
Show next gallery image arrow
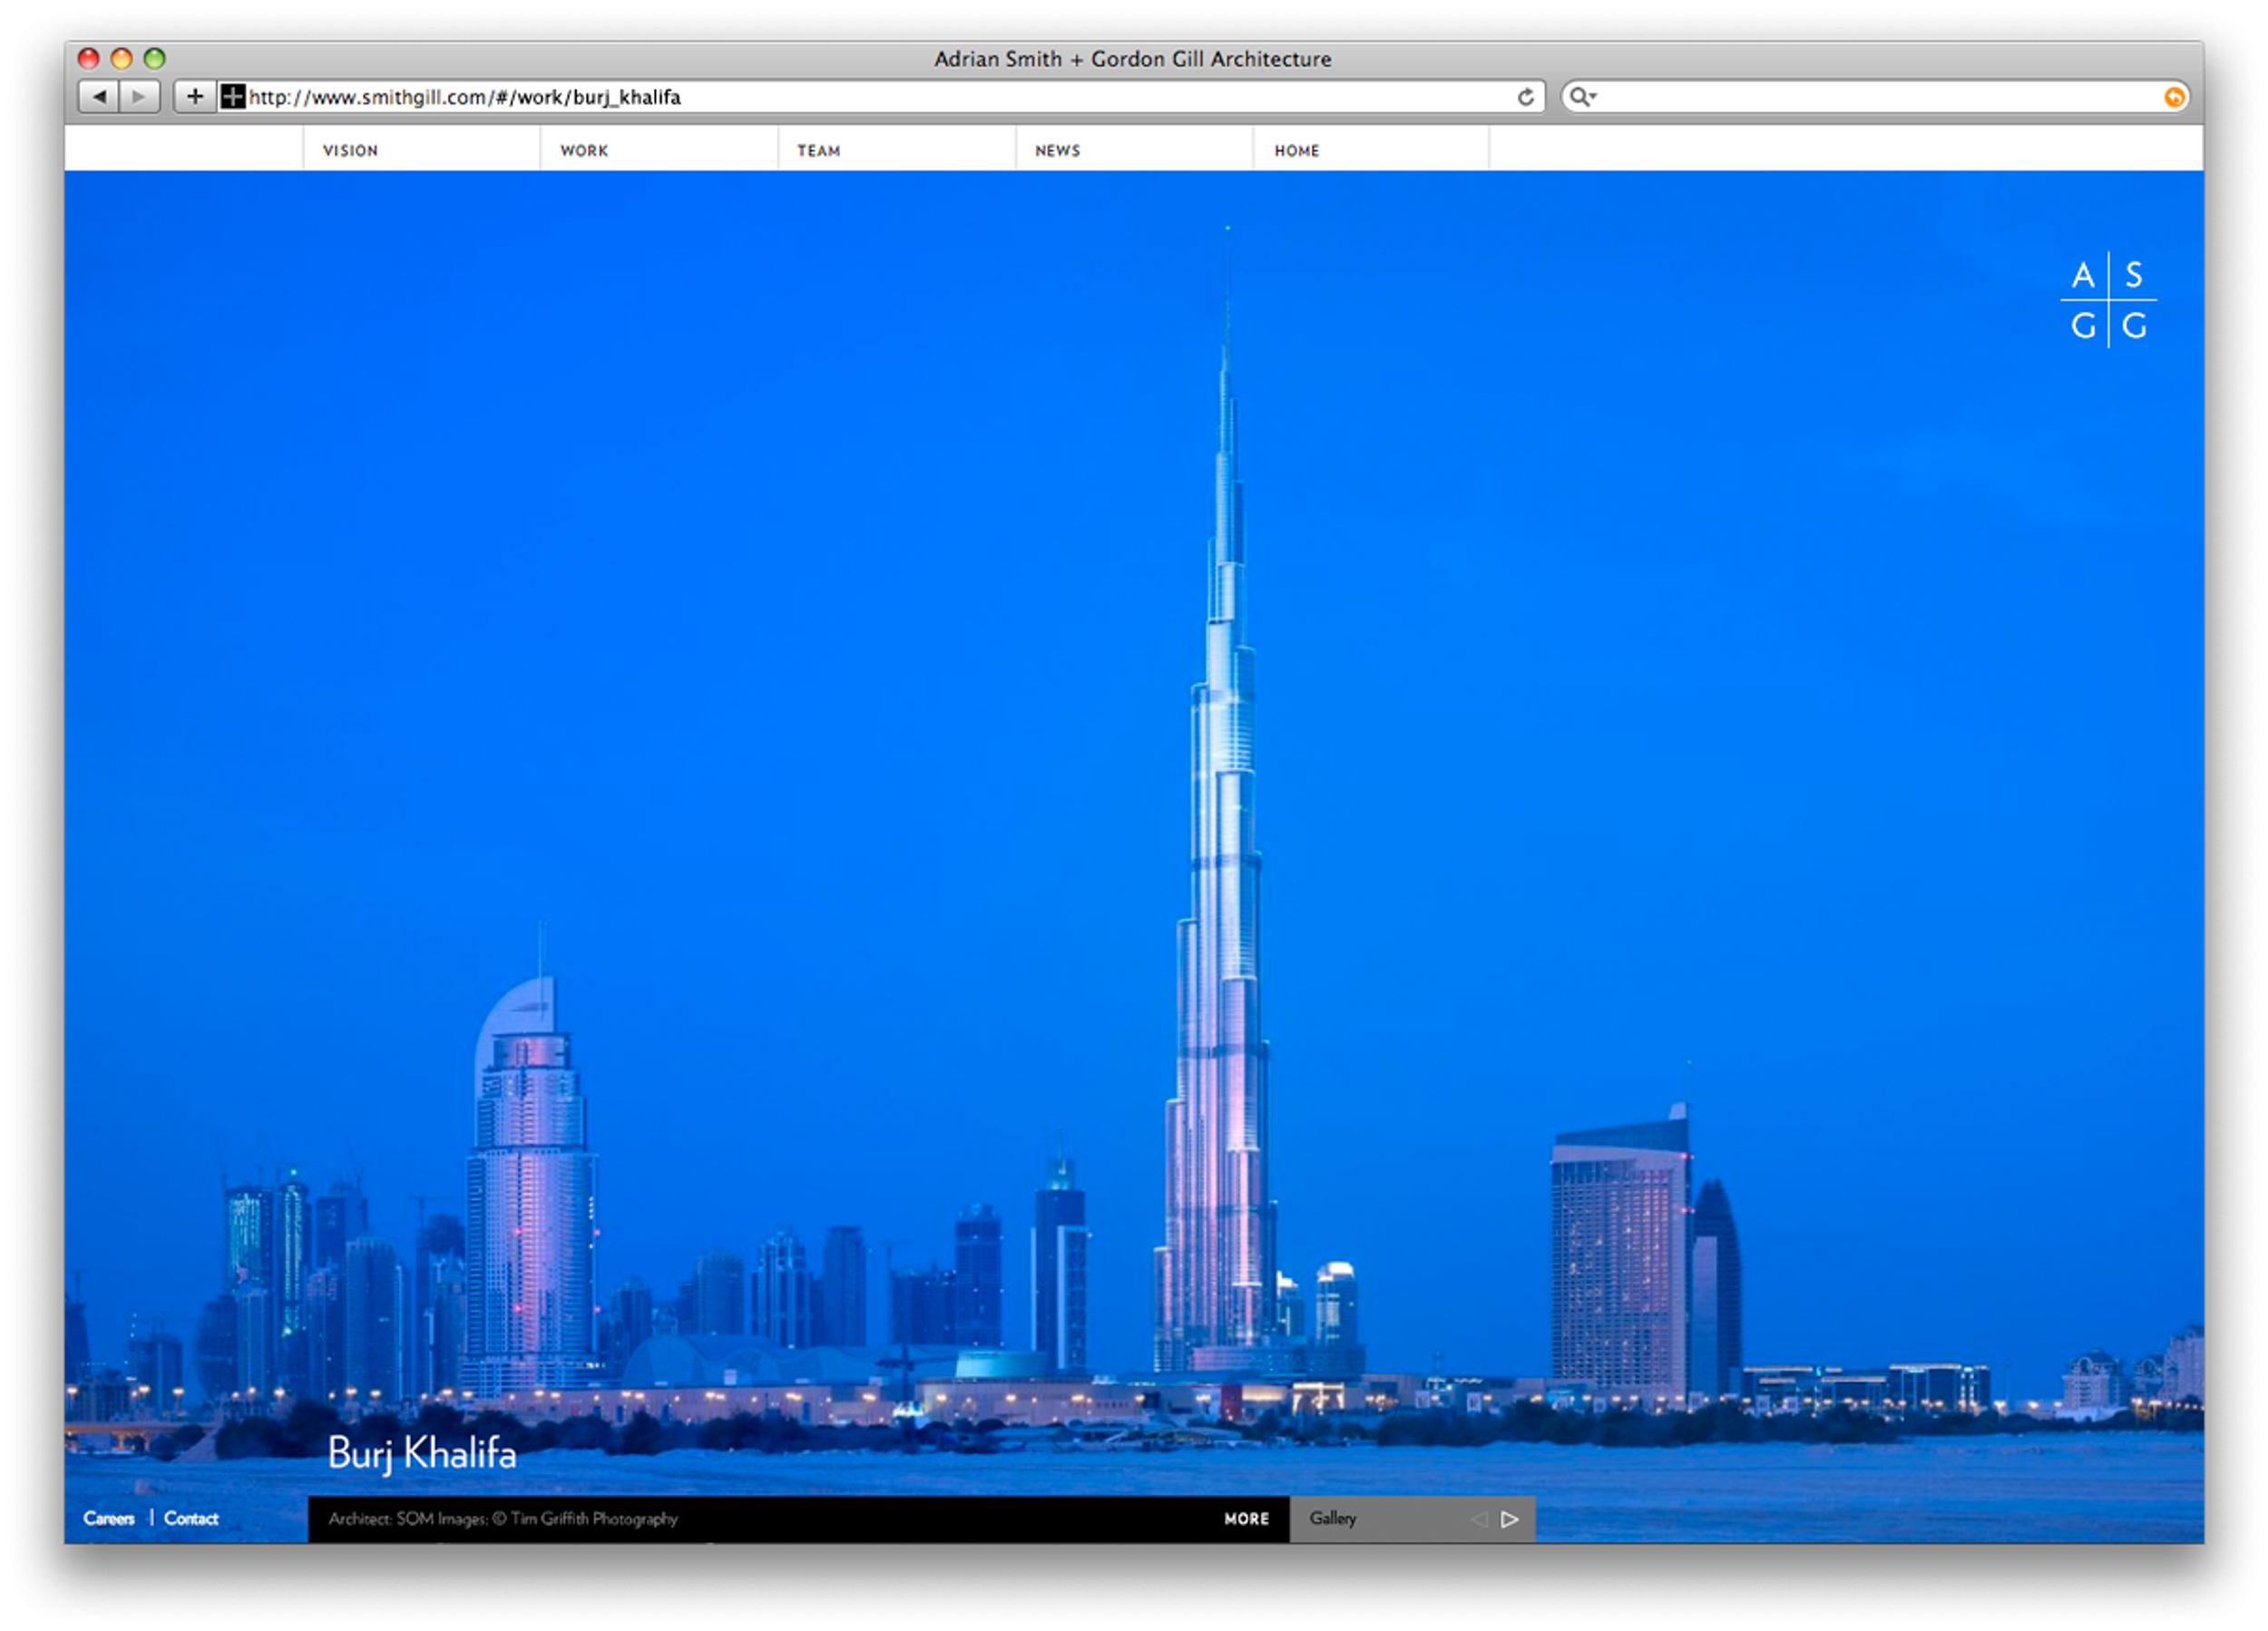pos(1510,1519)
